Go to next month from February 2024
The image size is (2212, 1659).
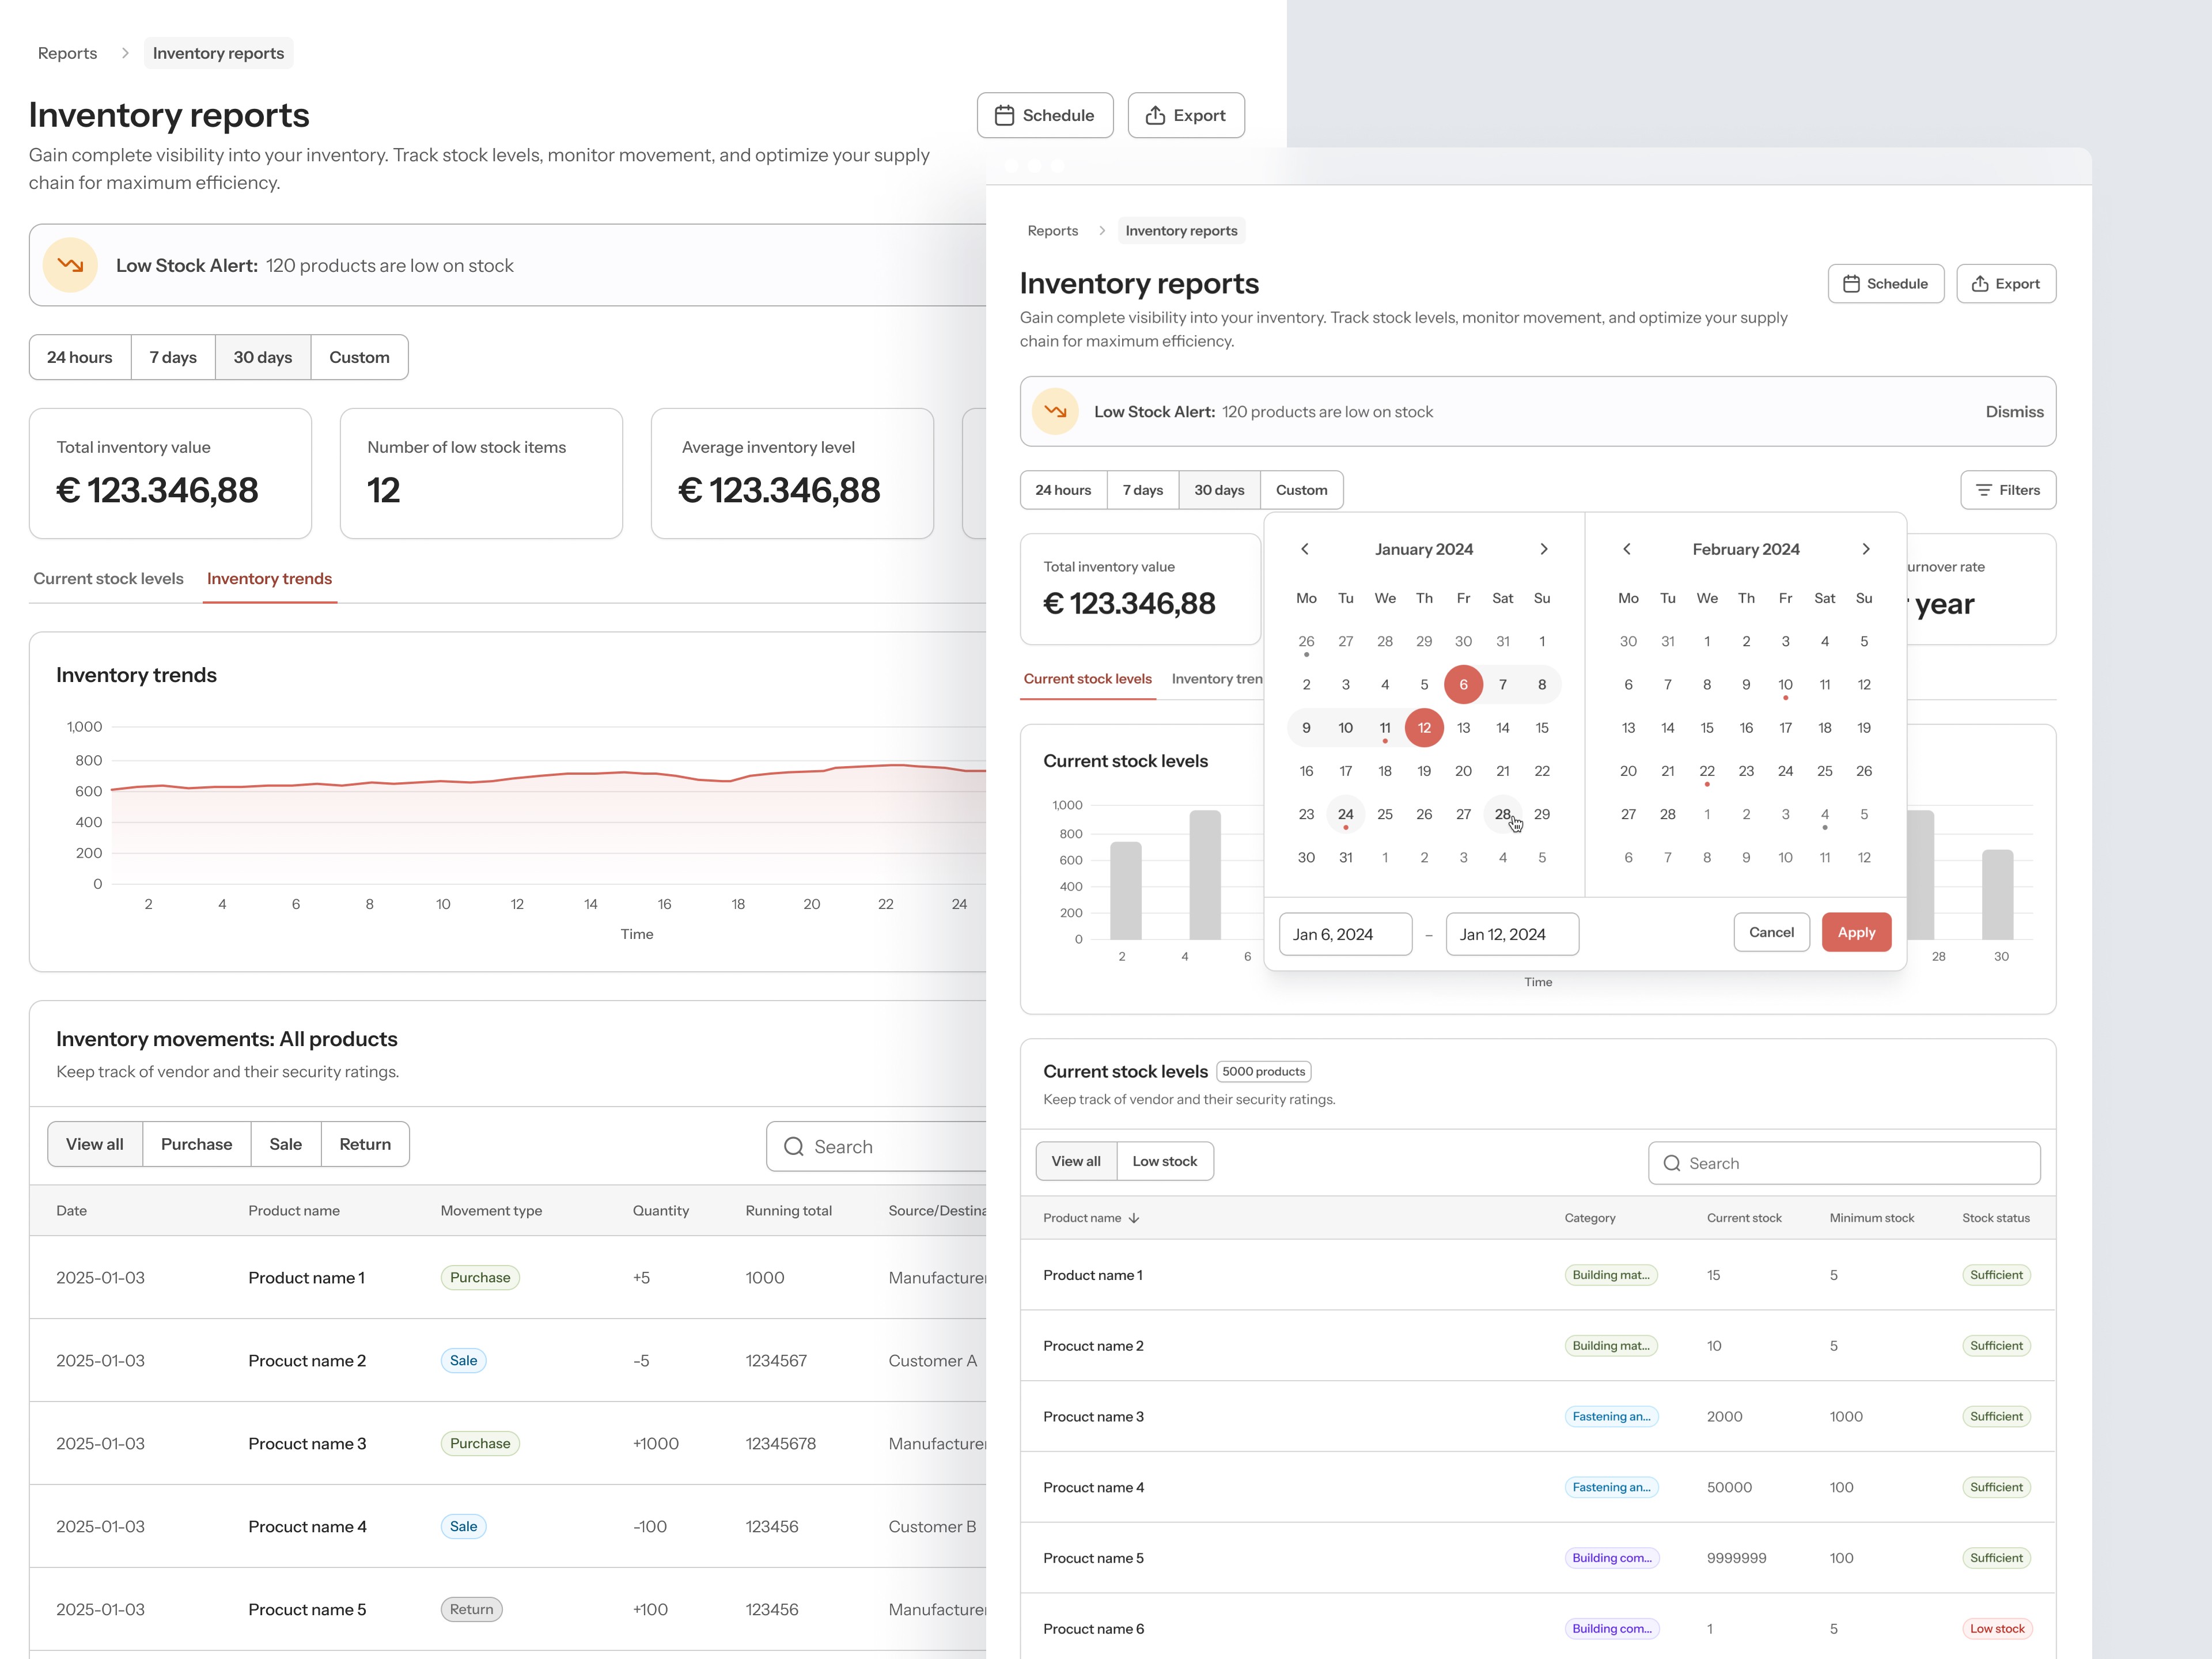click(1865, 549)
